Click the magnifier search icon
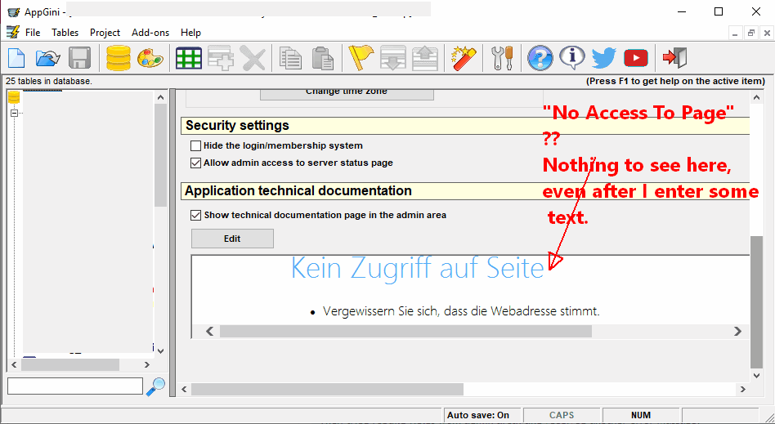 tap(155, 386)
